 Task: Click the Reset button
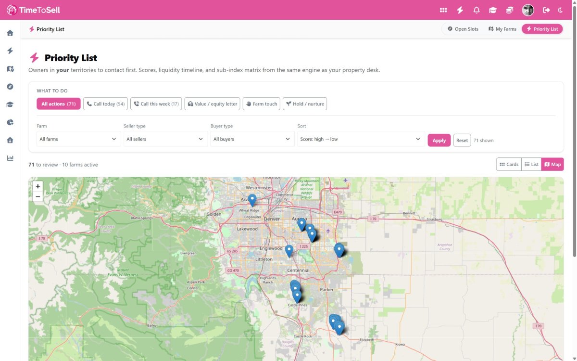pyautogui.click(x=462, y=140)
